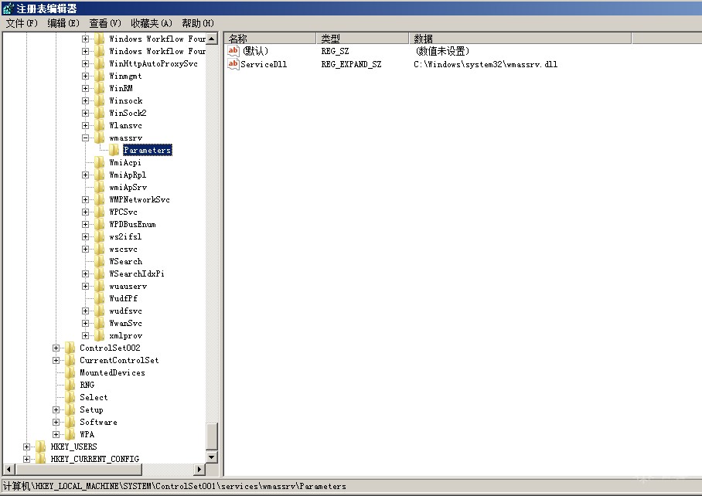Click the Parameters folder icon
This screenshot has width=702, height=496.
click(114, 150)
